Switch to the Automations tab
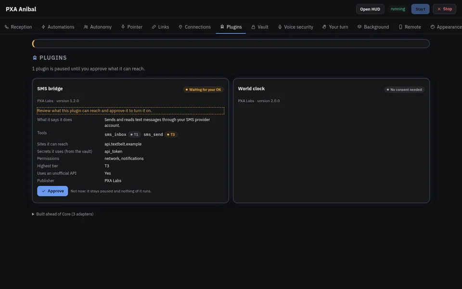The height and width of the screenshot is (289, 462). coord(58,27)
